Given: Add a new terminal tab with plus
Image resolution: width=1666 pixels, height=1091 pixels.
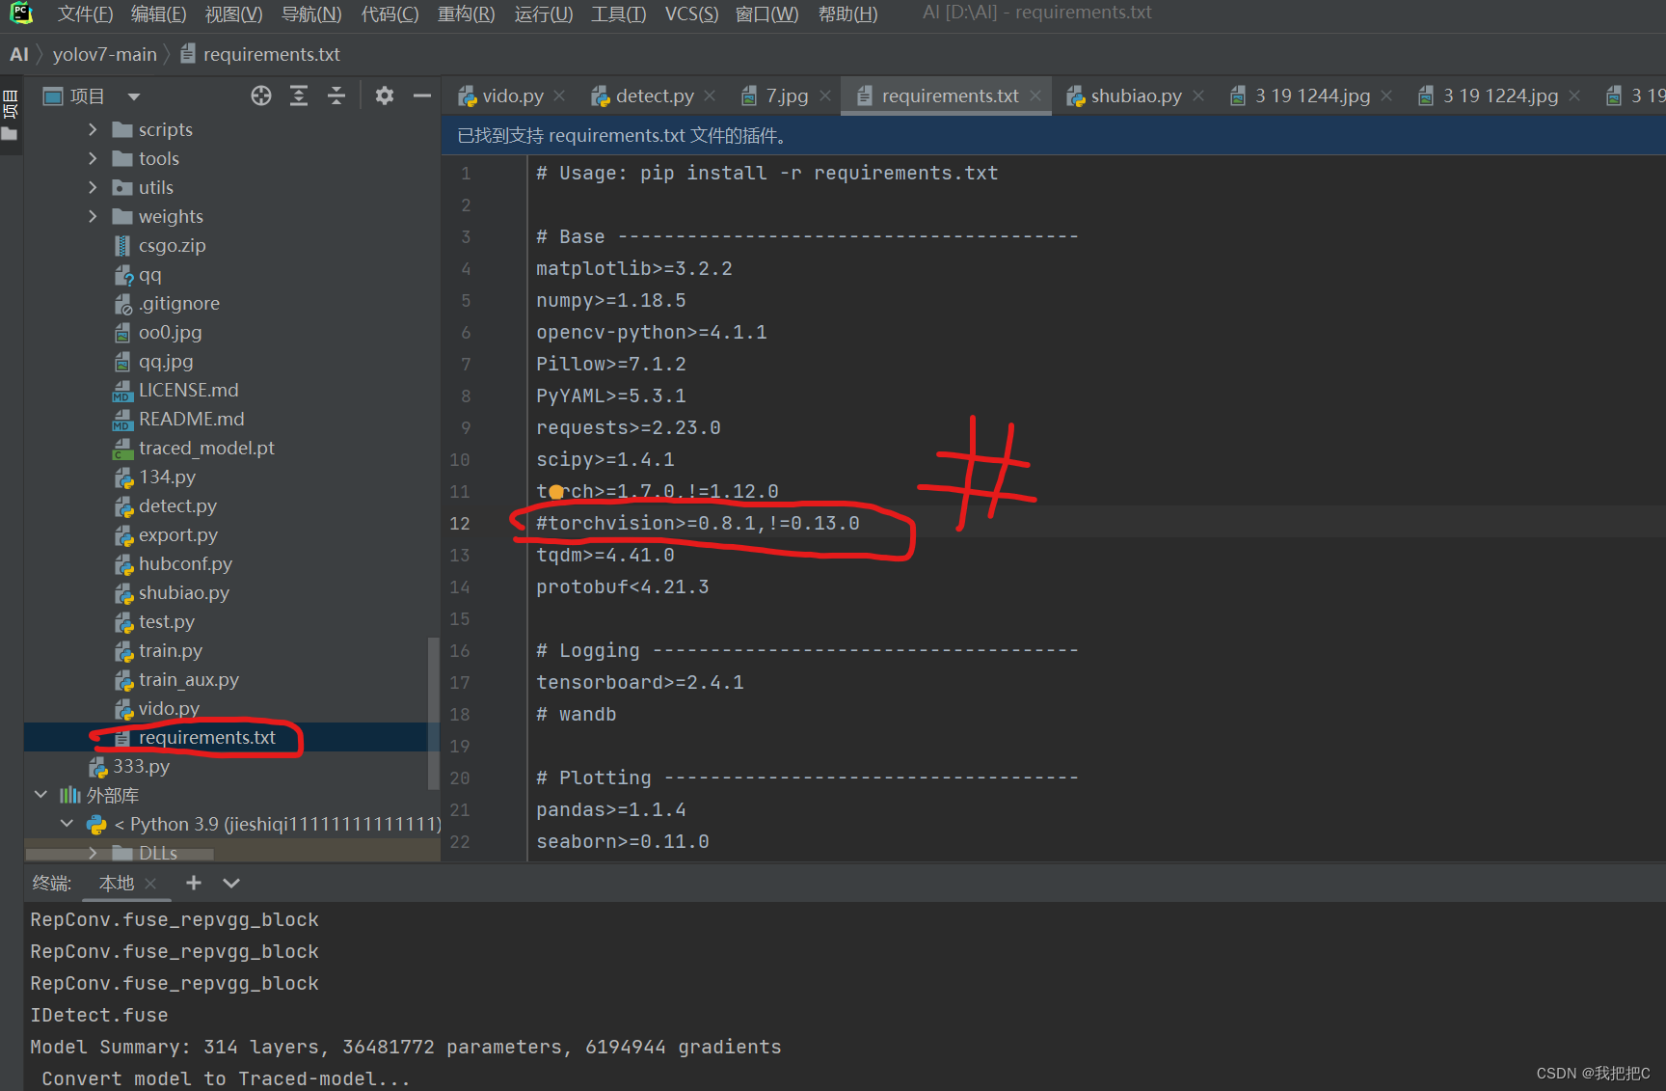Looking at the screenshot, I should pyautogui.click(x=194, y=883).
